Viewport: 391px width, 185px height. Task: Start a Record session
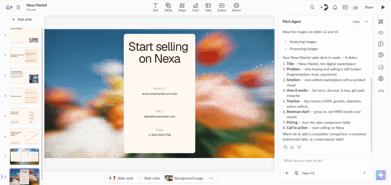click(236, 7)
